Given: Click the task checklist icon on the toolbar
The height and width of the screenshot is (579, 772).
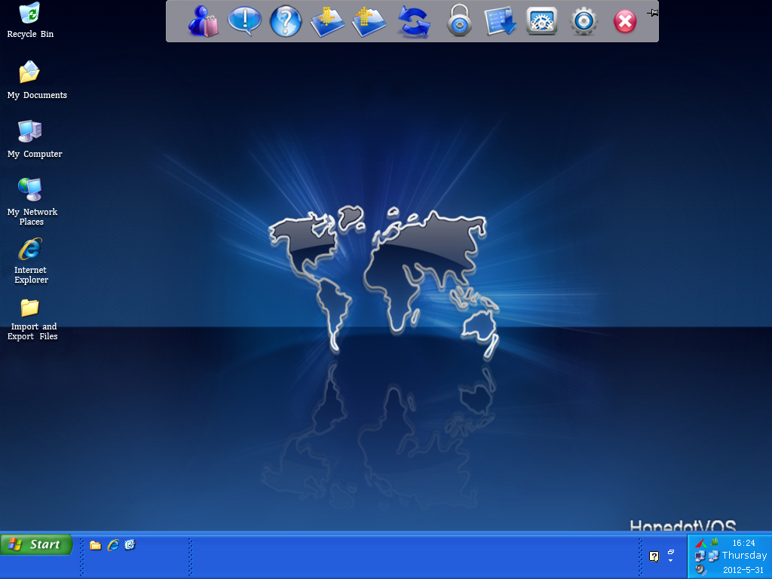Looking at the screenshot, I should [500, 21].
